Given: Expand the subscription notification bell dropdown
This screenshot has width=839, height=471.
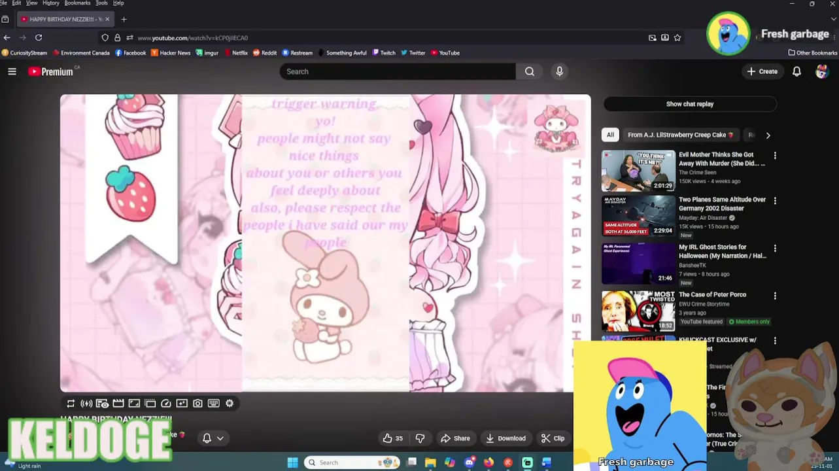Looking at the screenshot, I should (213, 438).
